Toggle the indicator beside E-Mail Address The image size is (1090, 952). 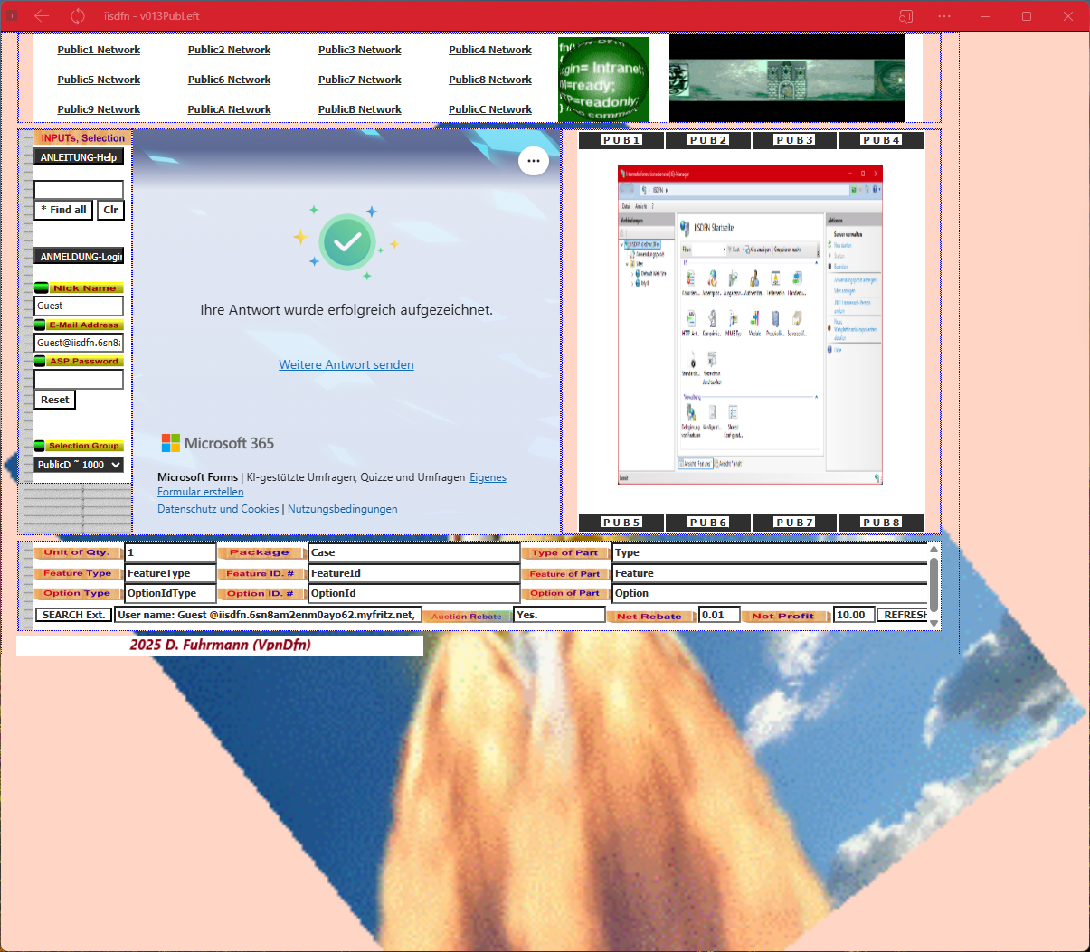[x=41, y=325]
